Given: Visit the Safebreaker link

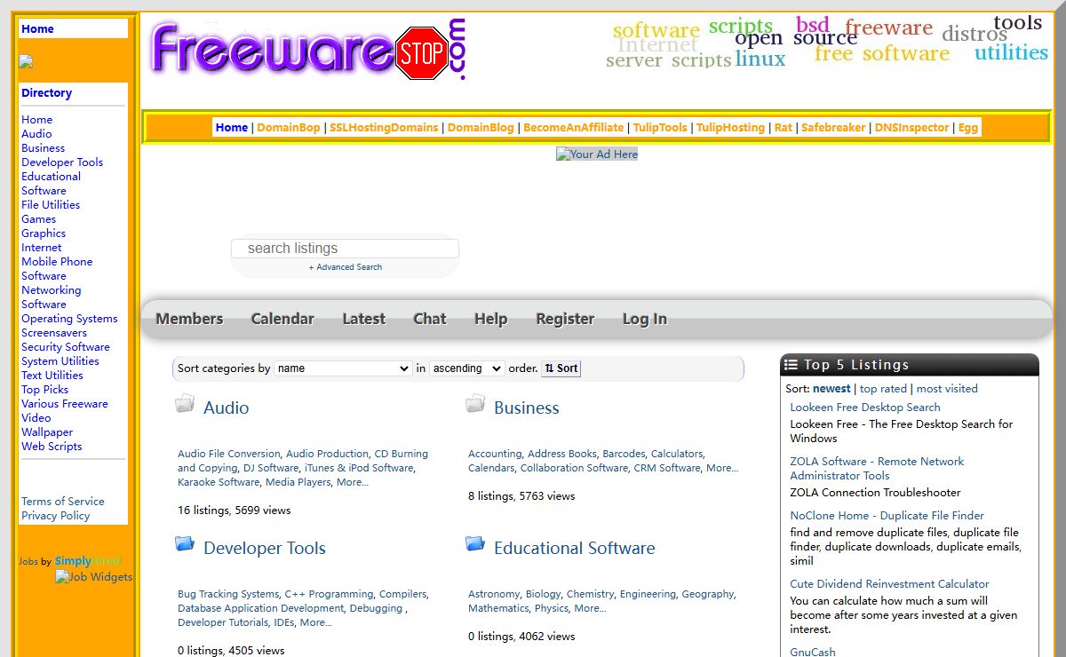Looking at the screenshot, I should click(833, 128).
